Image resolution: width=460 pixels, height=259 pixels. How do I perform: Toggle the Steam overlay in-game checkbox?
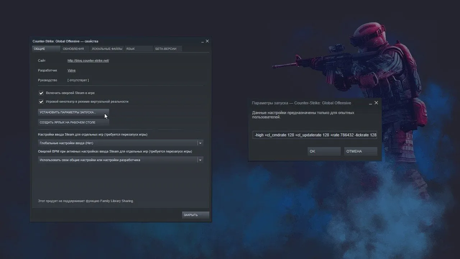[41, 93]
